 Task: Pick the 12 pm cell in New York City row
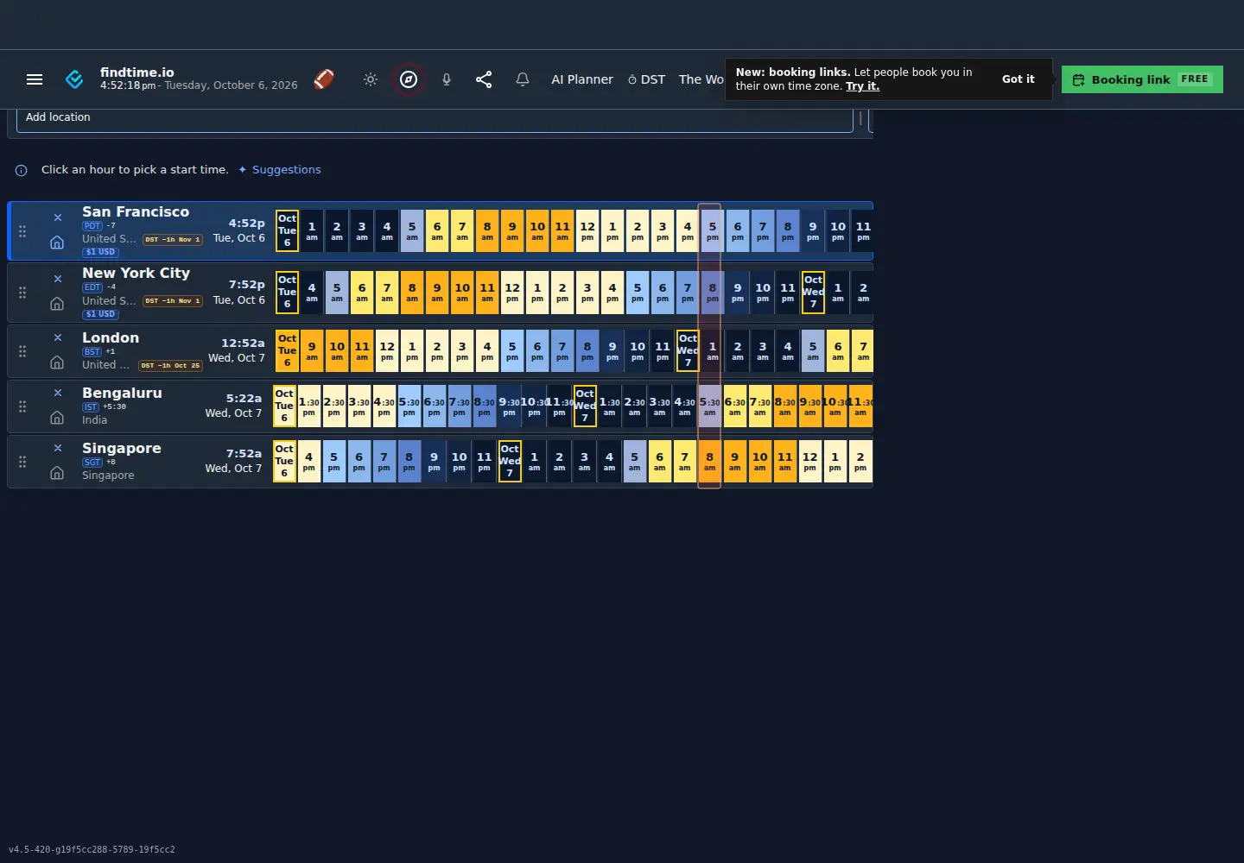tap(512, 293)
